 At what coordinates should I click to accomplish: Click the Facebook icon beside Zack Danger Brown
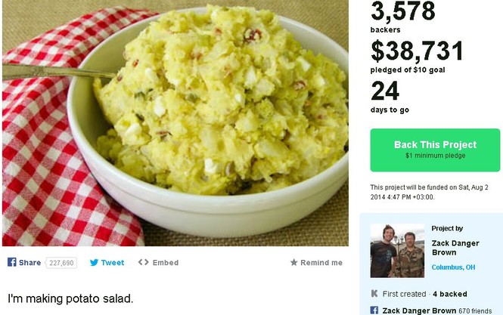tap(374, 310)
